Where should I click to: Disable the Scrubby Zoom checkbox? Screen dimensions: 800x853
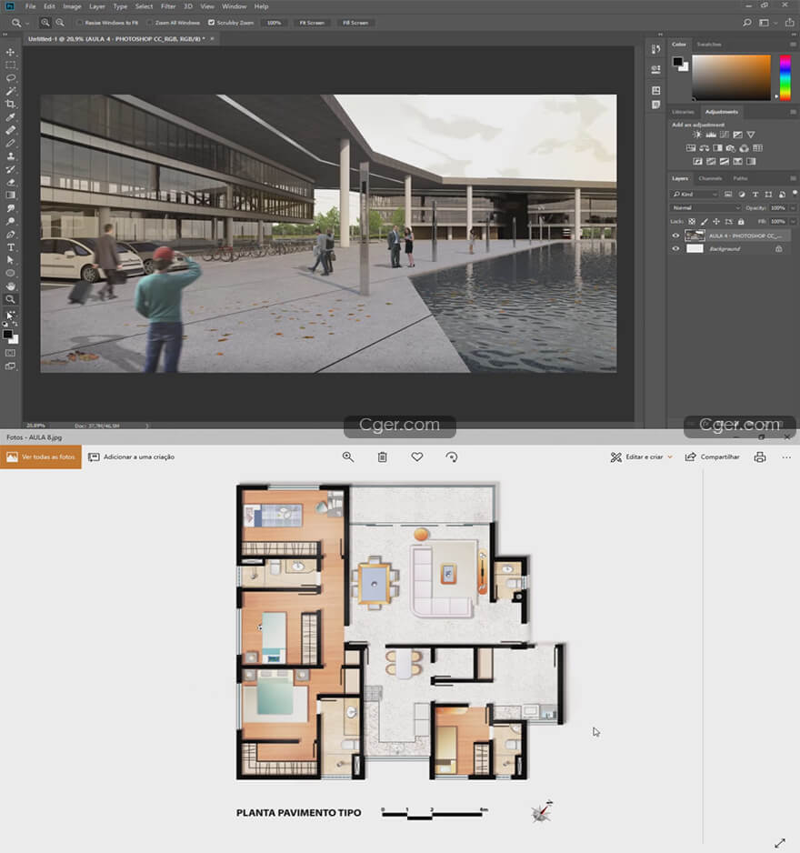pyautogui.click(x=212, y=22)
